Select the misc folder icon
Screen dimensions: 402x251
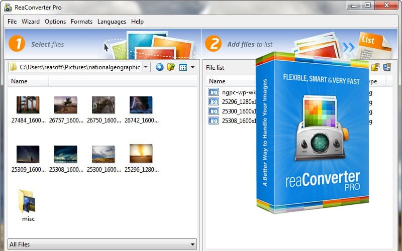tap(27, 201)
